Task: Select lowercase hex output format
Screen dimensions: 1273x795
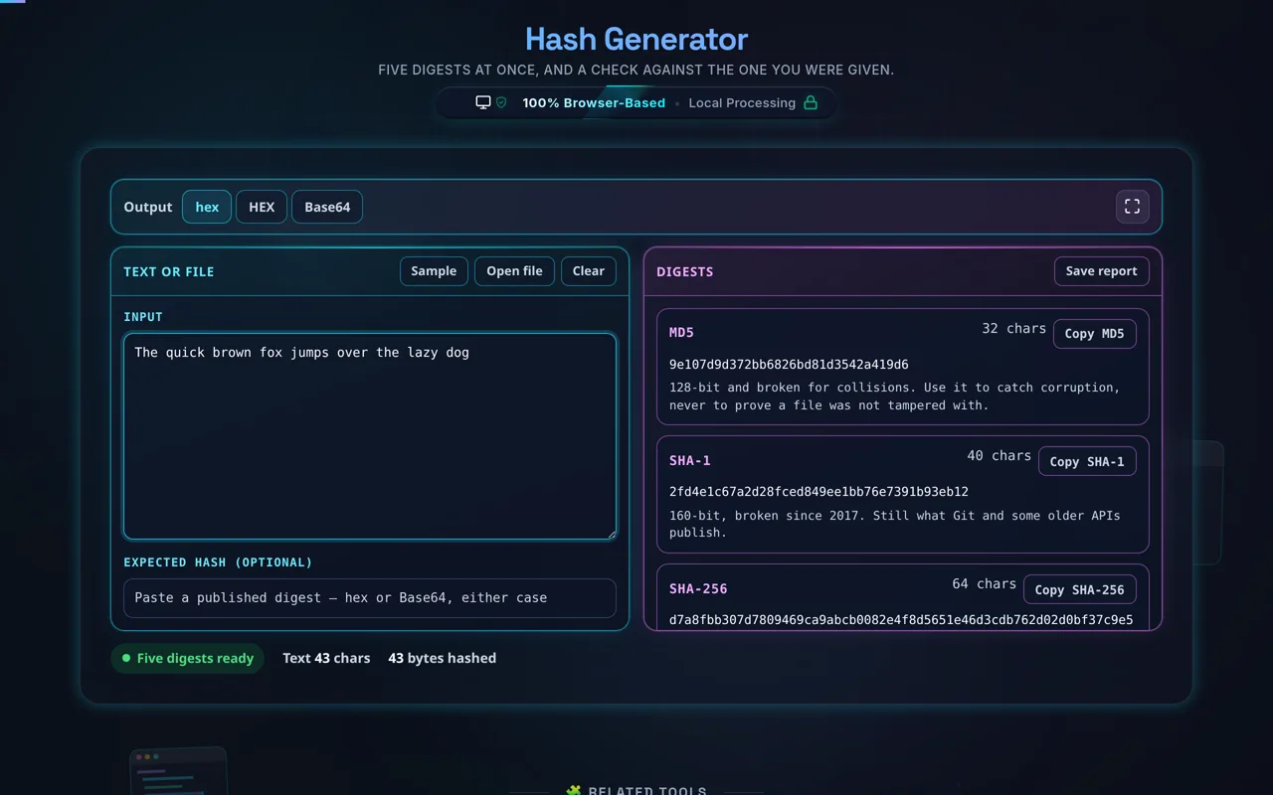Action: tap(207, 207)
